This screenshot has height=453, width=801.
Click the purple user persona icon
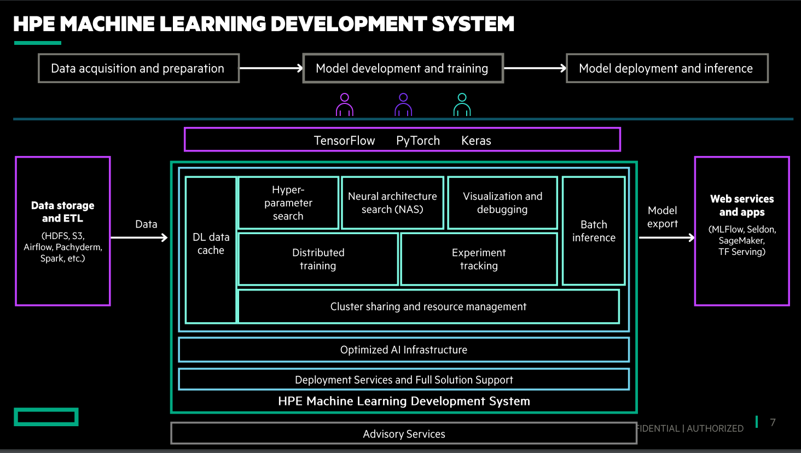coord(403,104)
